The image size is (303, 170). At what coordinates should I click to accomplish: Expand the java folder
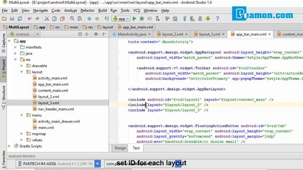click(16, 53)
